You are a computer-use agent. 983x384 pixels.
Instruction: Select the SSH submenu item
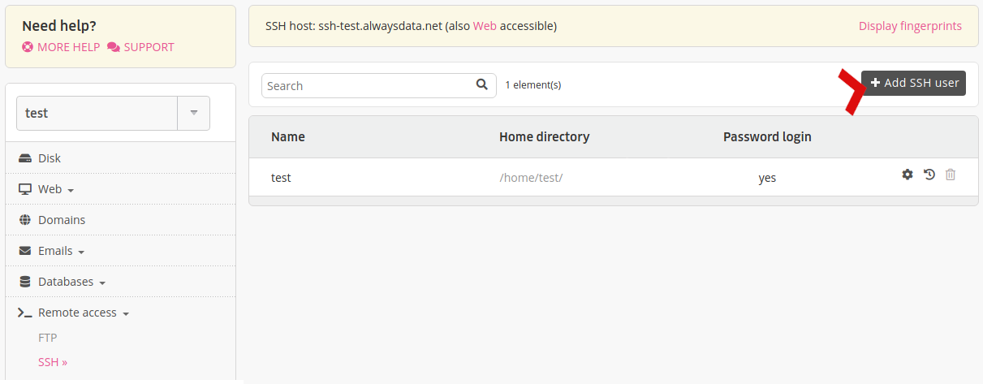click(x=52, y=362)
